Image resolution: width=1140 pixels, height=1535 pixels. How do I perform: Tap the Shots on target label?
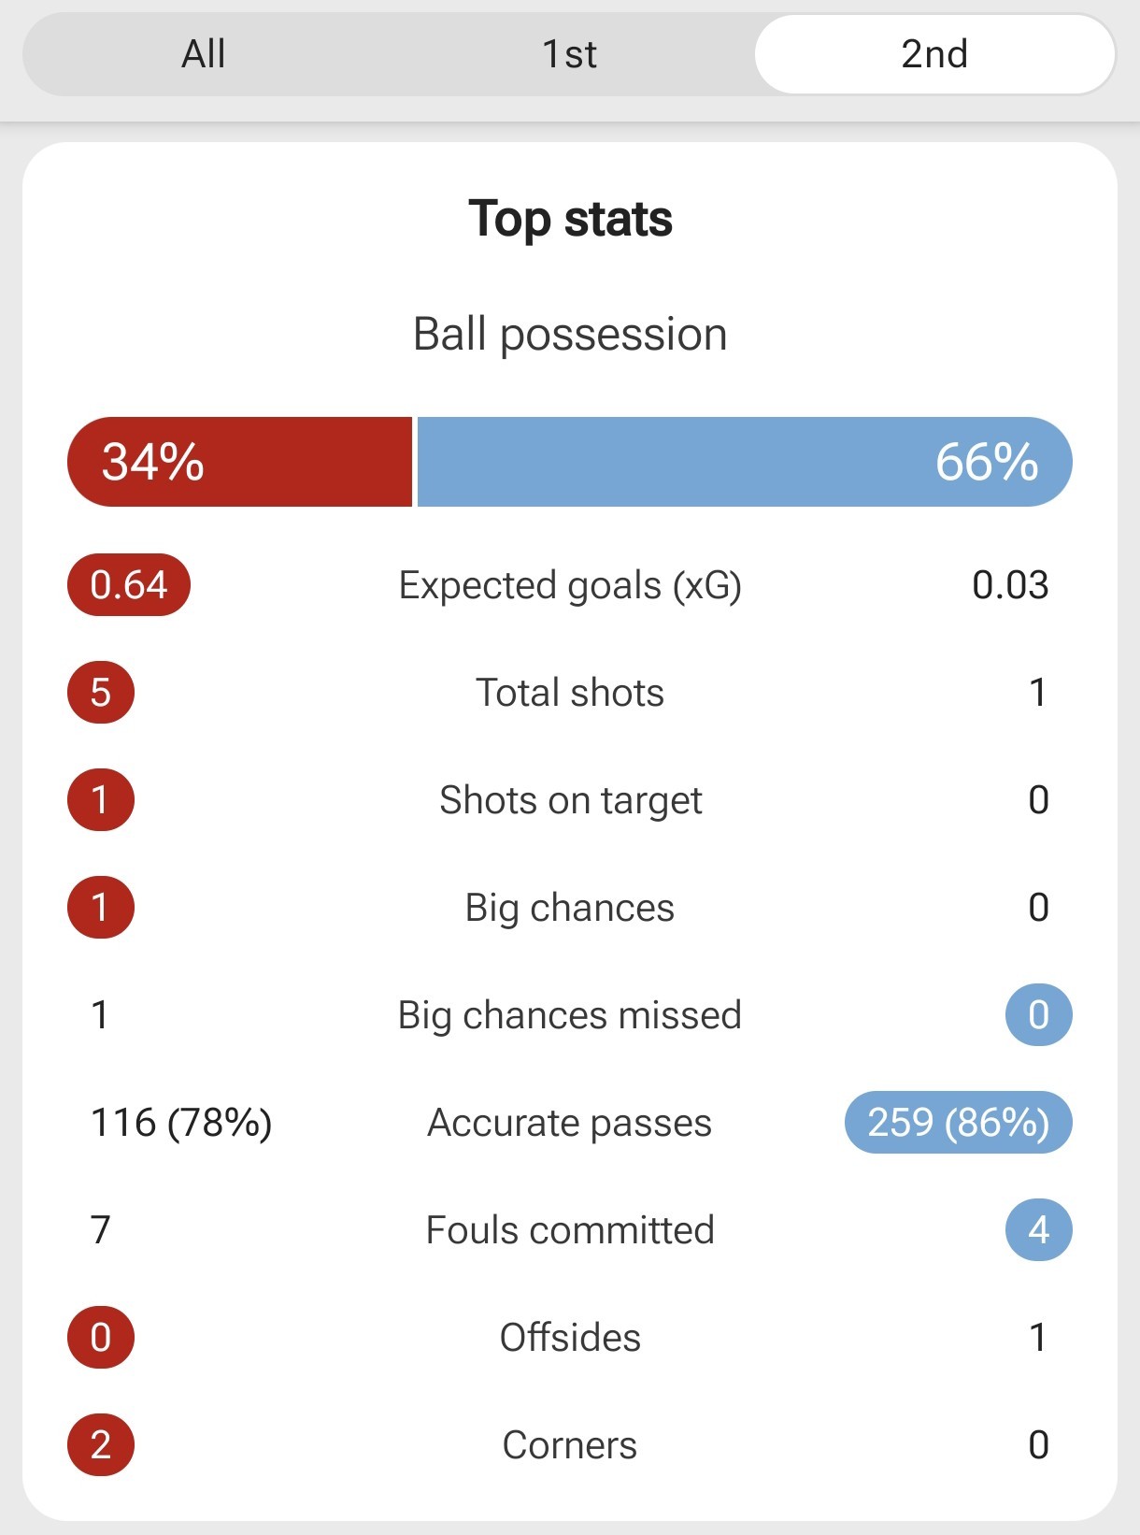[570, 800]
